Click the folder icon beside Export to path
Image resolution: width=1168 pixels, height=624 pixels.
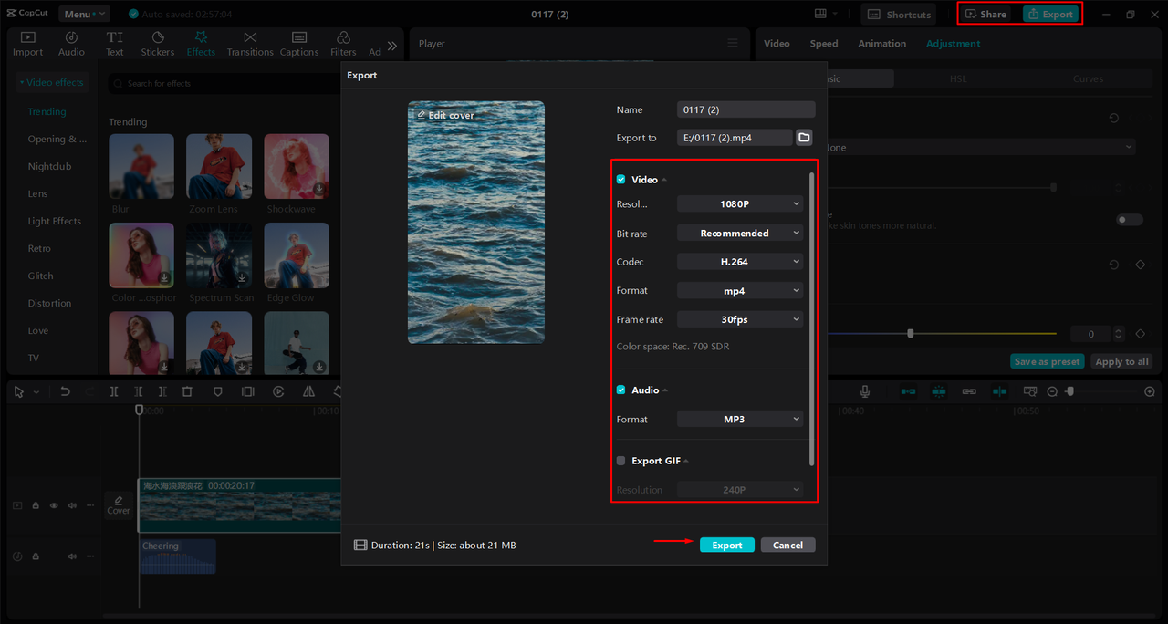tap(804, 138)
